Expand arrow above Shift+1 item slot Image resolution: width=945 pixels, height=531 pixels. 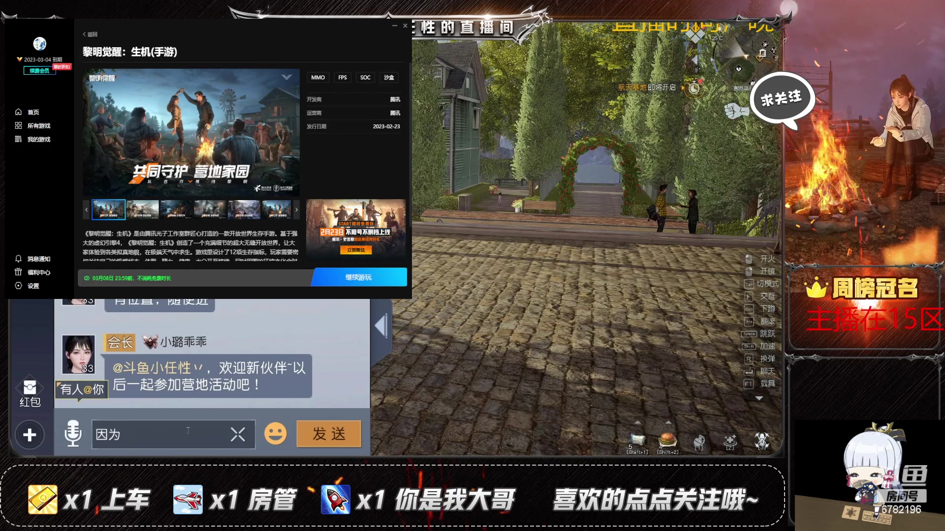(637, 422)
